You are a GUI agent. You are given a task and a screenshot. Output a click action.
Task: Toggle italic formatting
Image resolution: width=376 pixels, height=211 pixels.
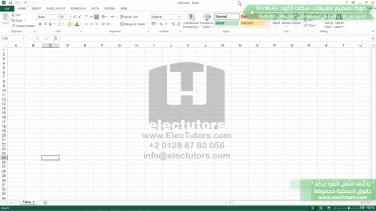click(x=45, y=24)
